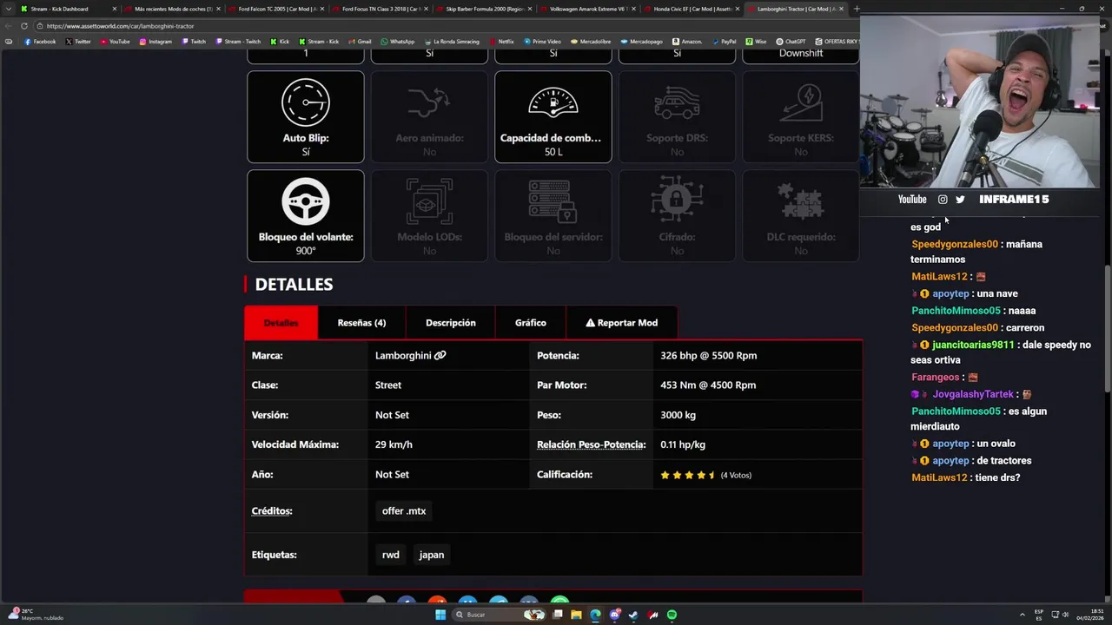
Task: Click the Bloqueo del volante 900° card
Action: coord(306,216)
